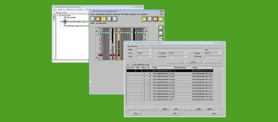
Task: Click the red icon of the LTE Node A tree entry
Action: [65, 26]
